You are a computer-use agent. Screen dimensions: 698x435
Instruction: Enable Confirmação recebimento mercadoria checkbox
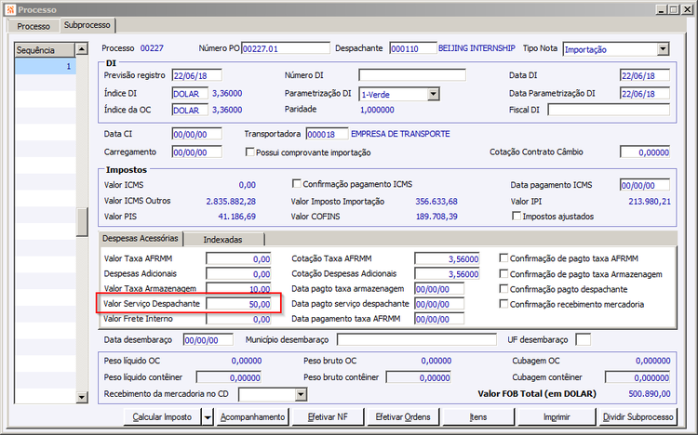(x=504, y=304)
